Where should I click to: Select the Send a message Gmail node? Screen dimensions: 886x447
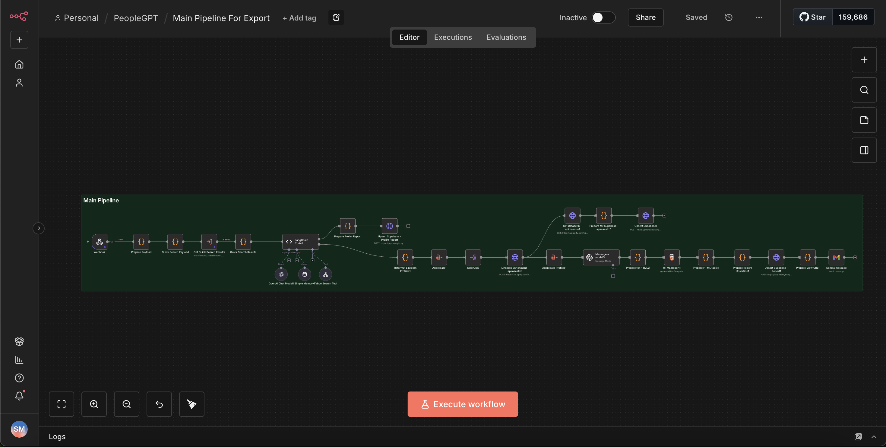[836, 257]
